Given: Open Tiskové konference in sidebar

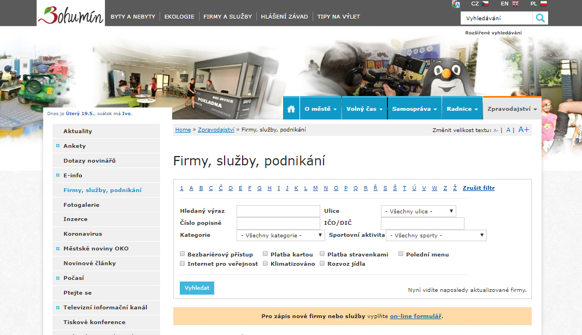Looking at the screenshot, I should (x=106, y=322).
